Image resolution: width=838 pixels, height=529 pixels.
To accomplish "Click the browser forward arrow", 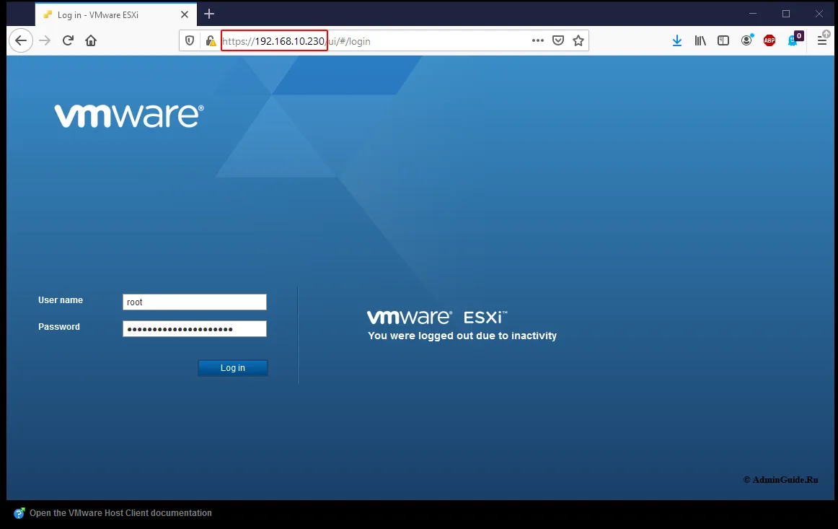I will coord(45,40).
